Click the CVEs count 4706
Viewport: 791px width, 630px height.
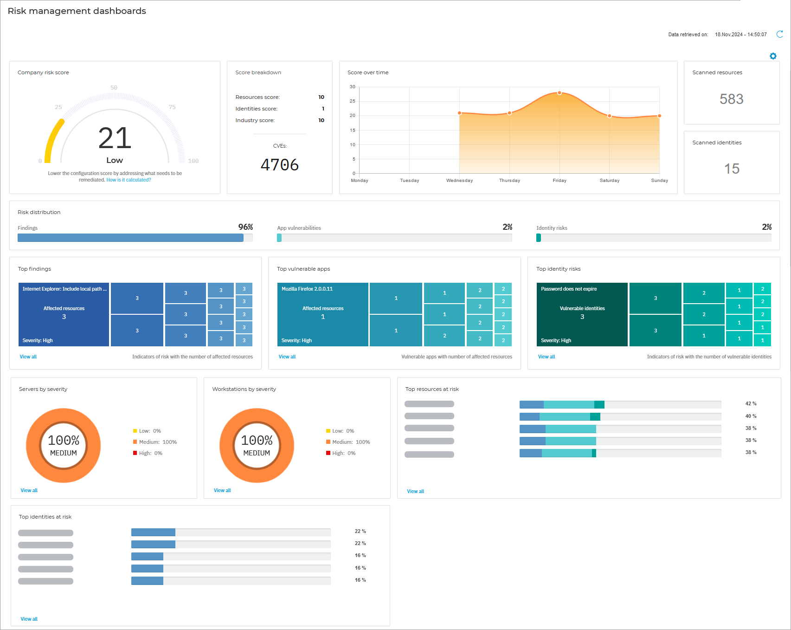coord(279,164)
